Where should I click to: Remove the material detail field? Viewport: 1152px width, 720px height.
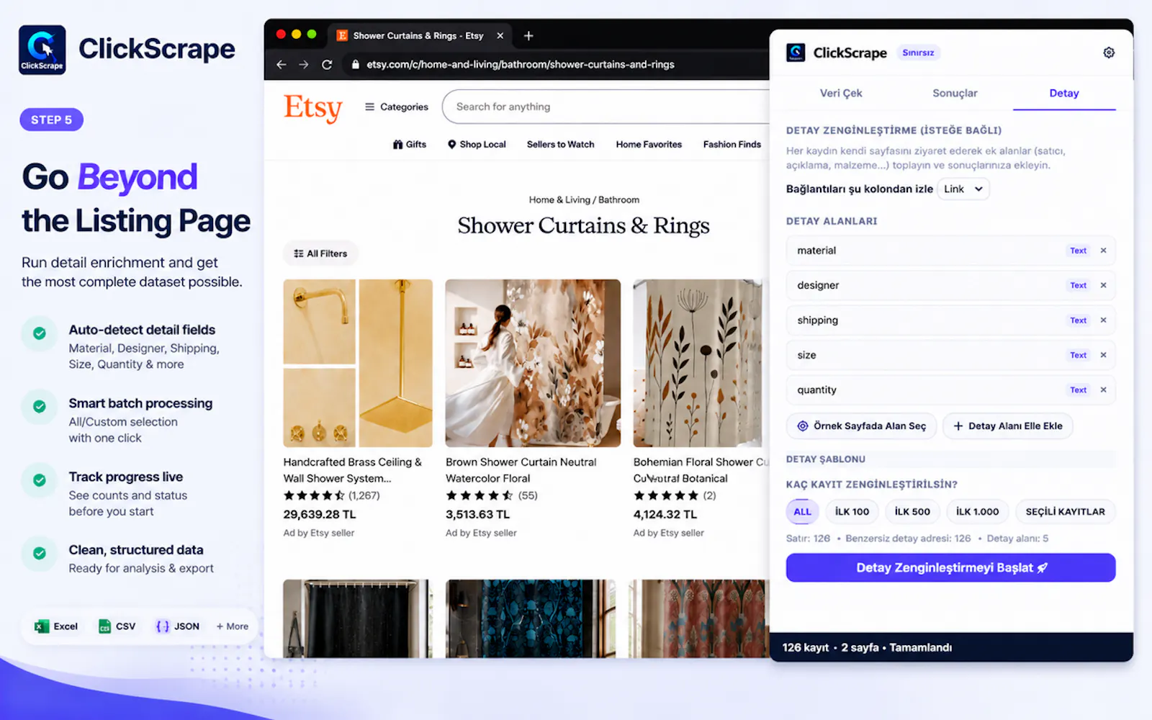point(1103,251)
